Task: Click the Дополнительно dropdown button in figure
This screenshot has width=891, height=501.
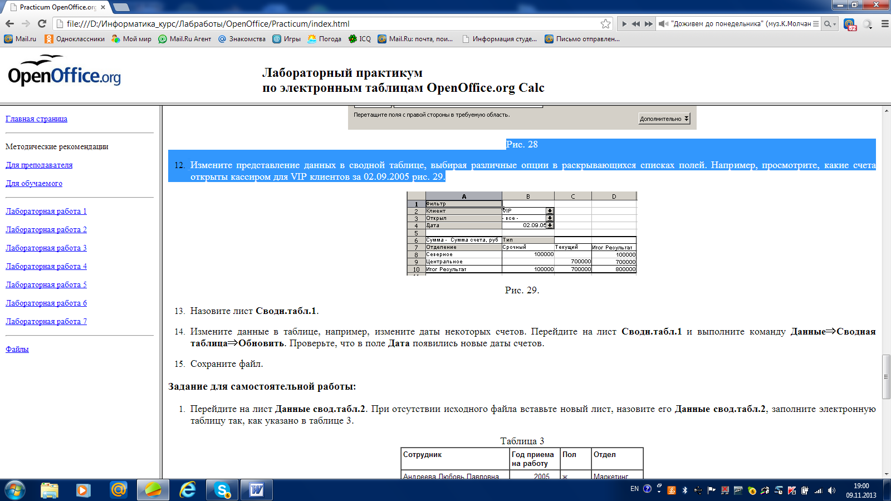Action: coord(664,119)
